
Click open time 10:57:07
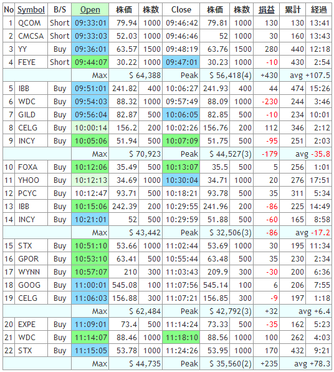(90, 272)
